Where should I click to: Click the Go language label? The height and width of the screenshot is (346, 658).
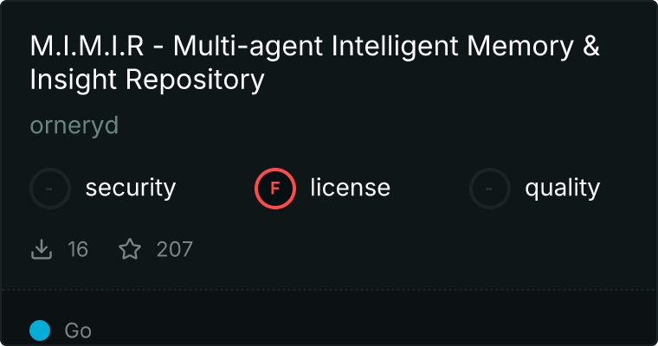78,330
